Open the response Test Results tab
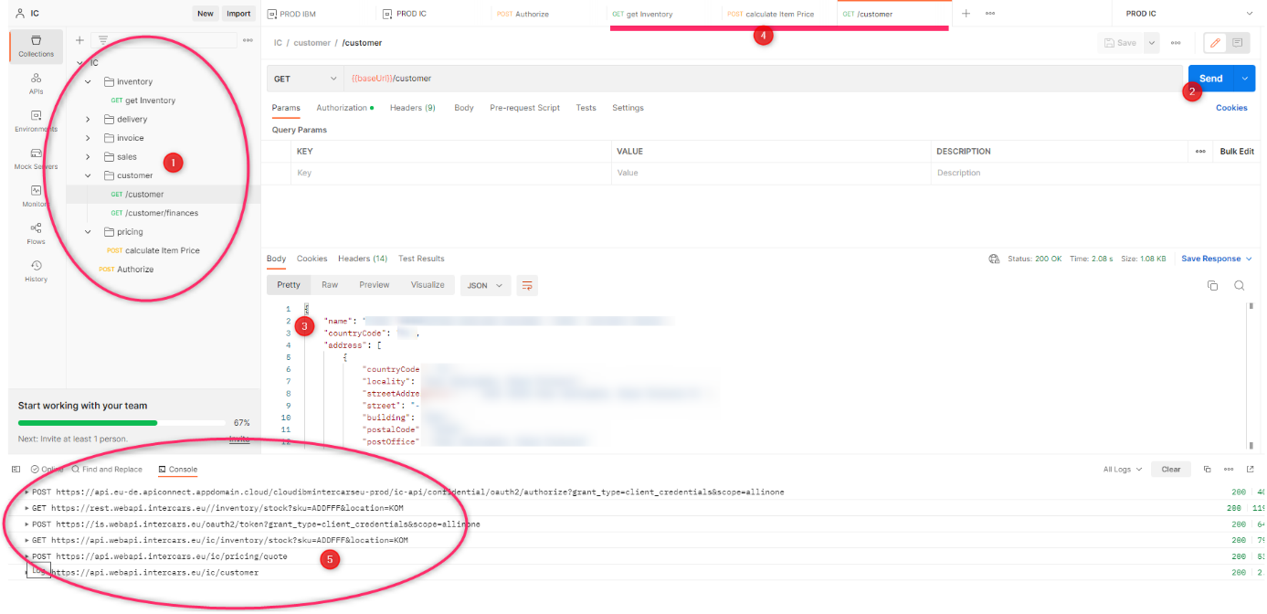This screenshot has height=614, width=1267. click(421, 259)
